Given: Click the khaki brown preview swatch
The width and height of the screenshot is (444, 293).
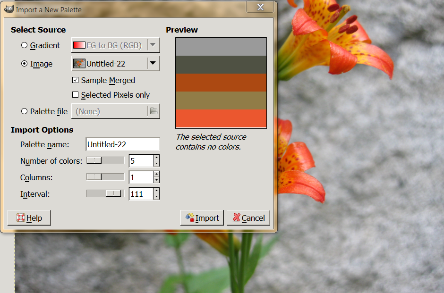Looking at the screenshot, I should (221, 100).
